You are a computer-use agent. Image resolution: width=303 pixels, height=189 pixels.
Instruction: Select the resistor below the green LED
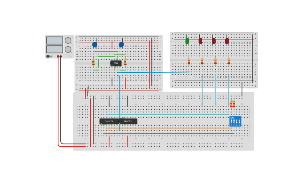189,61
